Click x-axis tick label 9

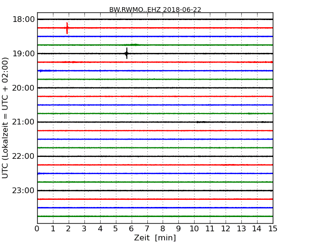(178, 228)
